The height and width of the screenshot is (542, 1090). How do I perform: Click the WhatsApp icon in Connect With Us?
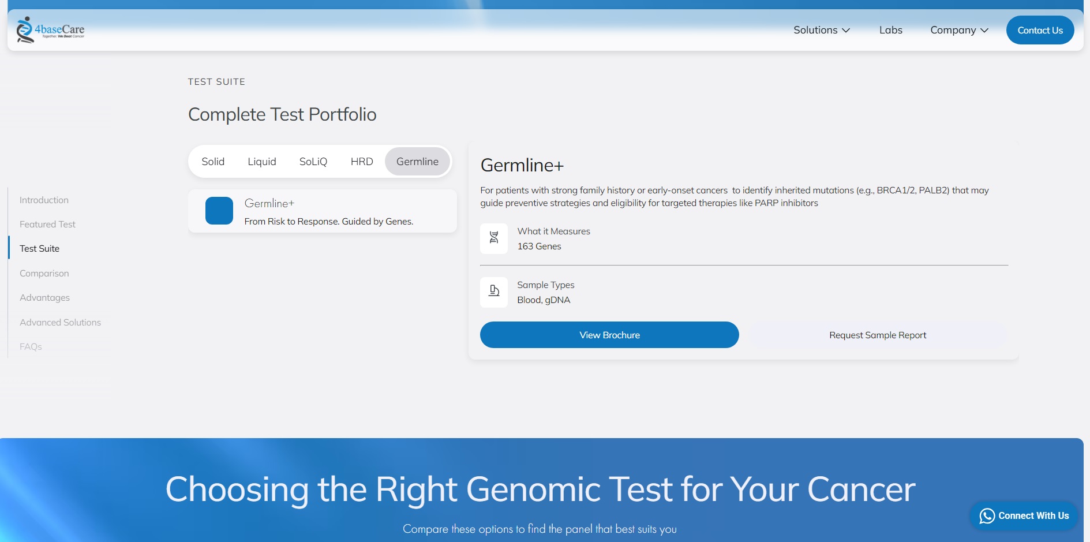pyautogui.click(x=987, y=516)
